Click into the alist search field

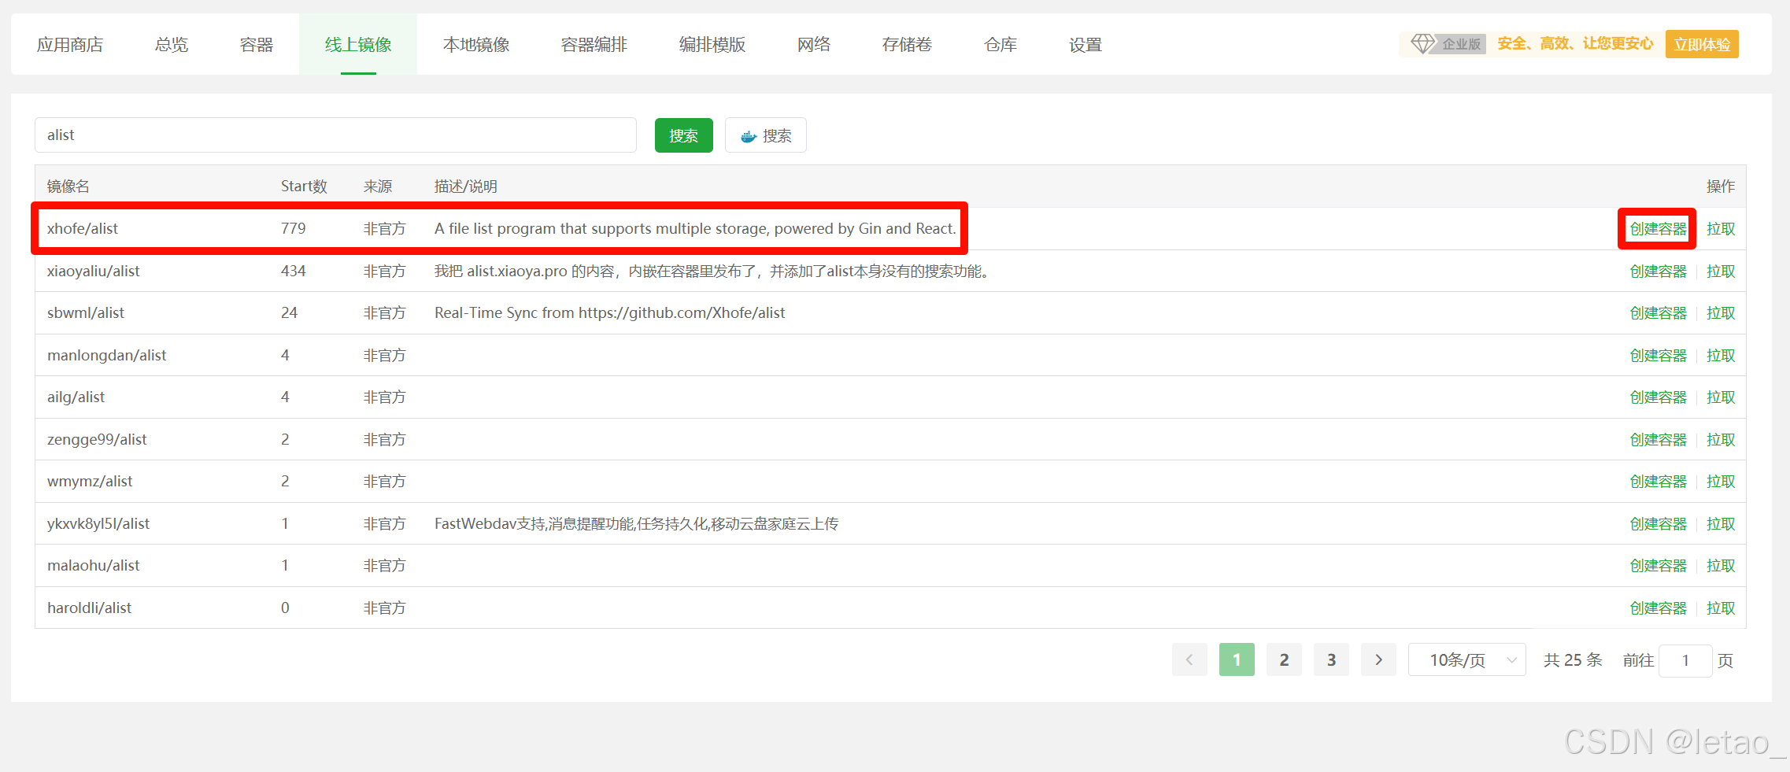click(x=335, y=135)
